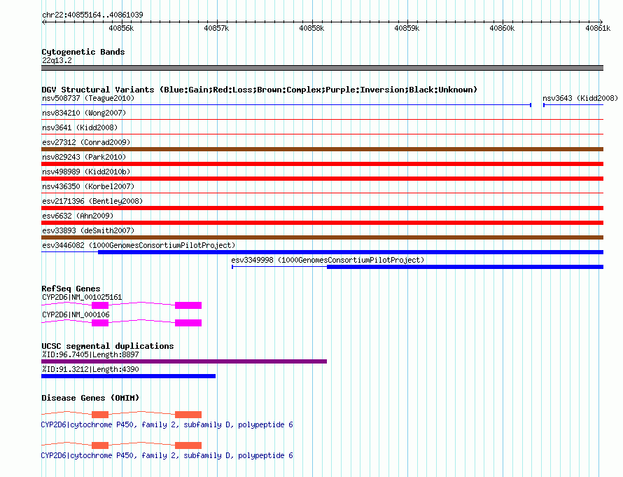Click CYP2D6|NM_000106 RefSeq gene label

click(76, 314)
